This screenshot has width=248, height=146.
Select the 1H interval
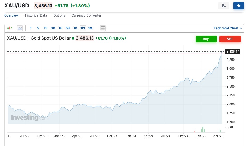[60, 28]
